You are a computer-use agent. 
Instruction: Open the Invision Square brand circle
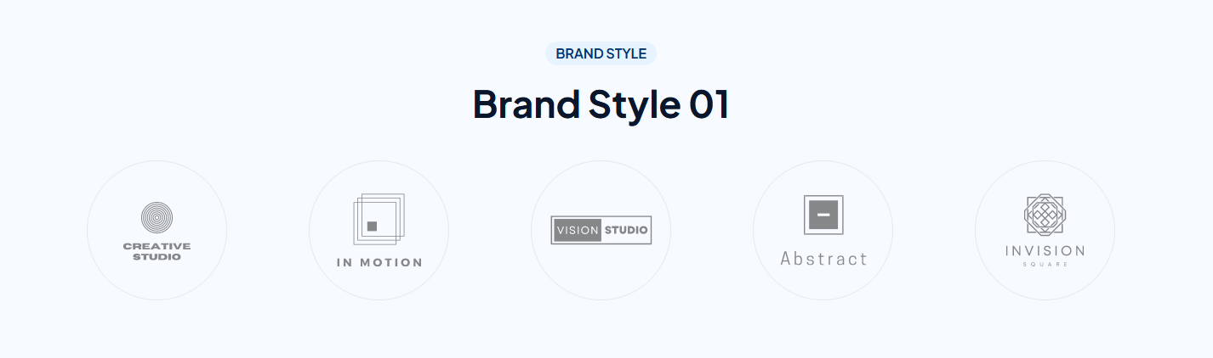1045,230
